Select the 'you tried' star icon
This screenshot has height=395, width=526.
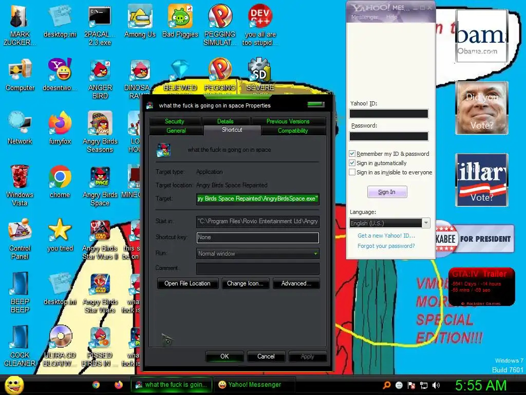coord(60,235)
